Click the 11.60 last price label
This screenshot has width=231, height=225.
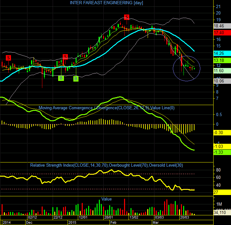[222, 71]
